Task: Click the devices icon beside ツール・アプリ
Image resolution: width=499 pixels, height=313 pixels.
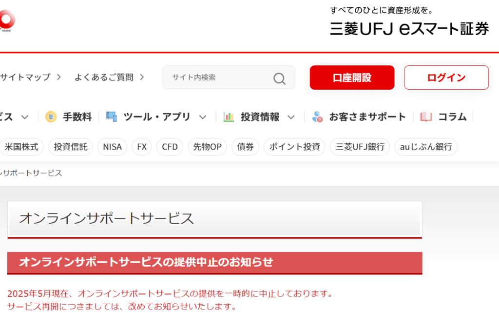Action: click(x=112, y=117)
